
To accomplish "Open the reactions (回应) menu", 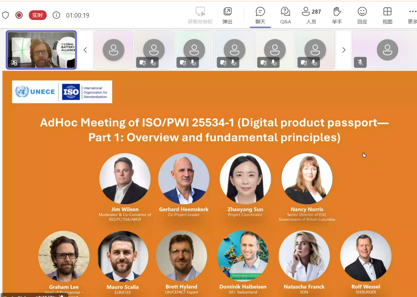I will click(362, 15).
